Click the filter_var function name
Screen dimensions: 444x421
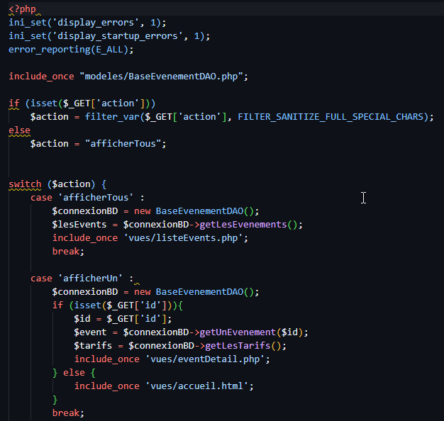(111, 116)
